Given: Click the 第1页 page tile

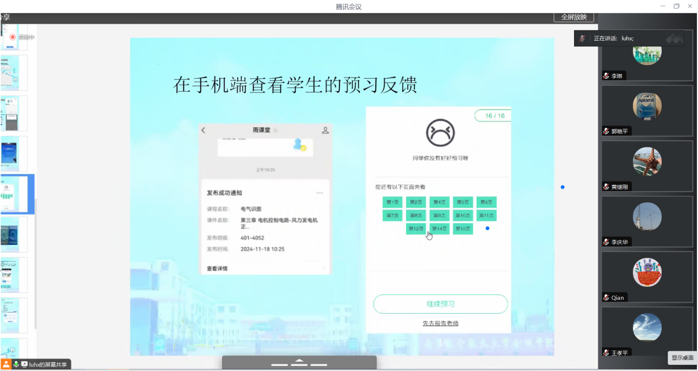Looking at the screenshot, I should [393, 202].
